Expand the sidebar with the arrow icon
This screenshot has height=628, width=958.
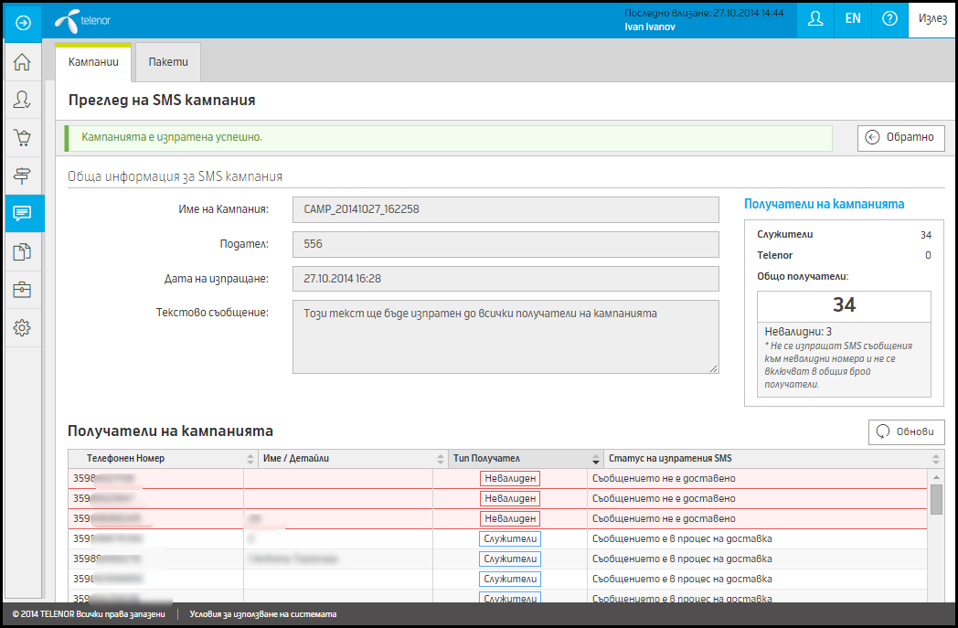click(23, 23)
